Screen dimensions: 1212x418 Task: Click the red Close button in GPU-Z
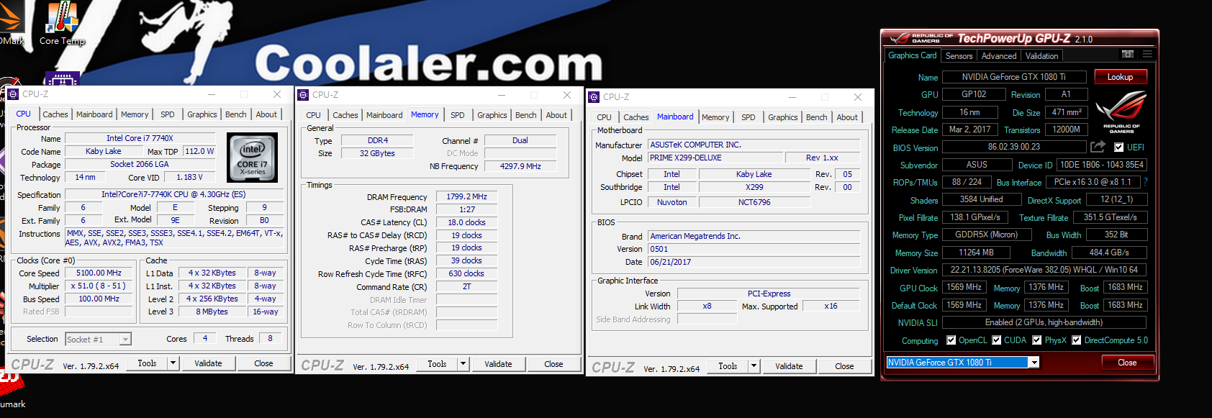click(1127, 363)
